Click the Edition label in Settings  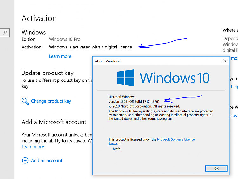click(28, 39)
